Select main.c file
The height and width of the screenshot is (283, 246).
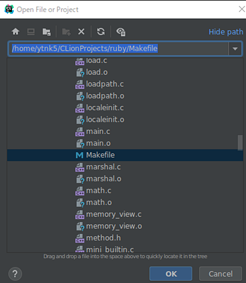pyautogui.click(x=98, y=131)
